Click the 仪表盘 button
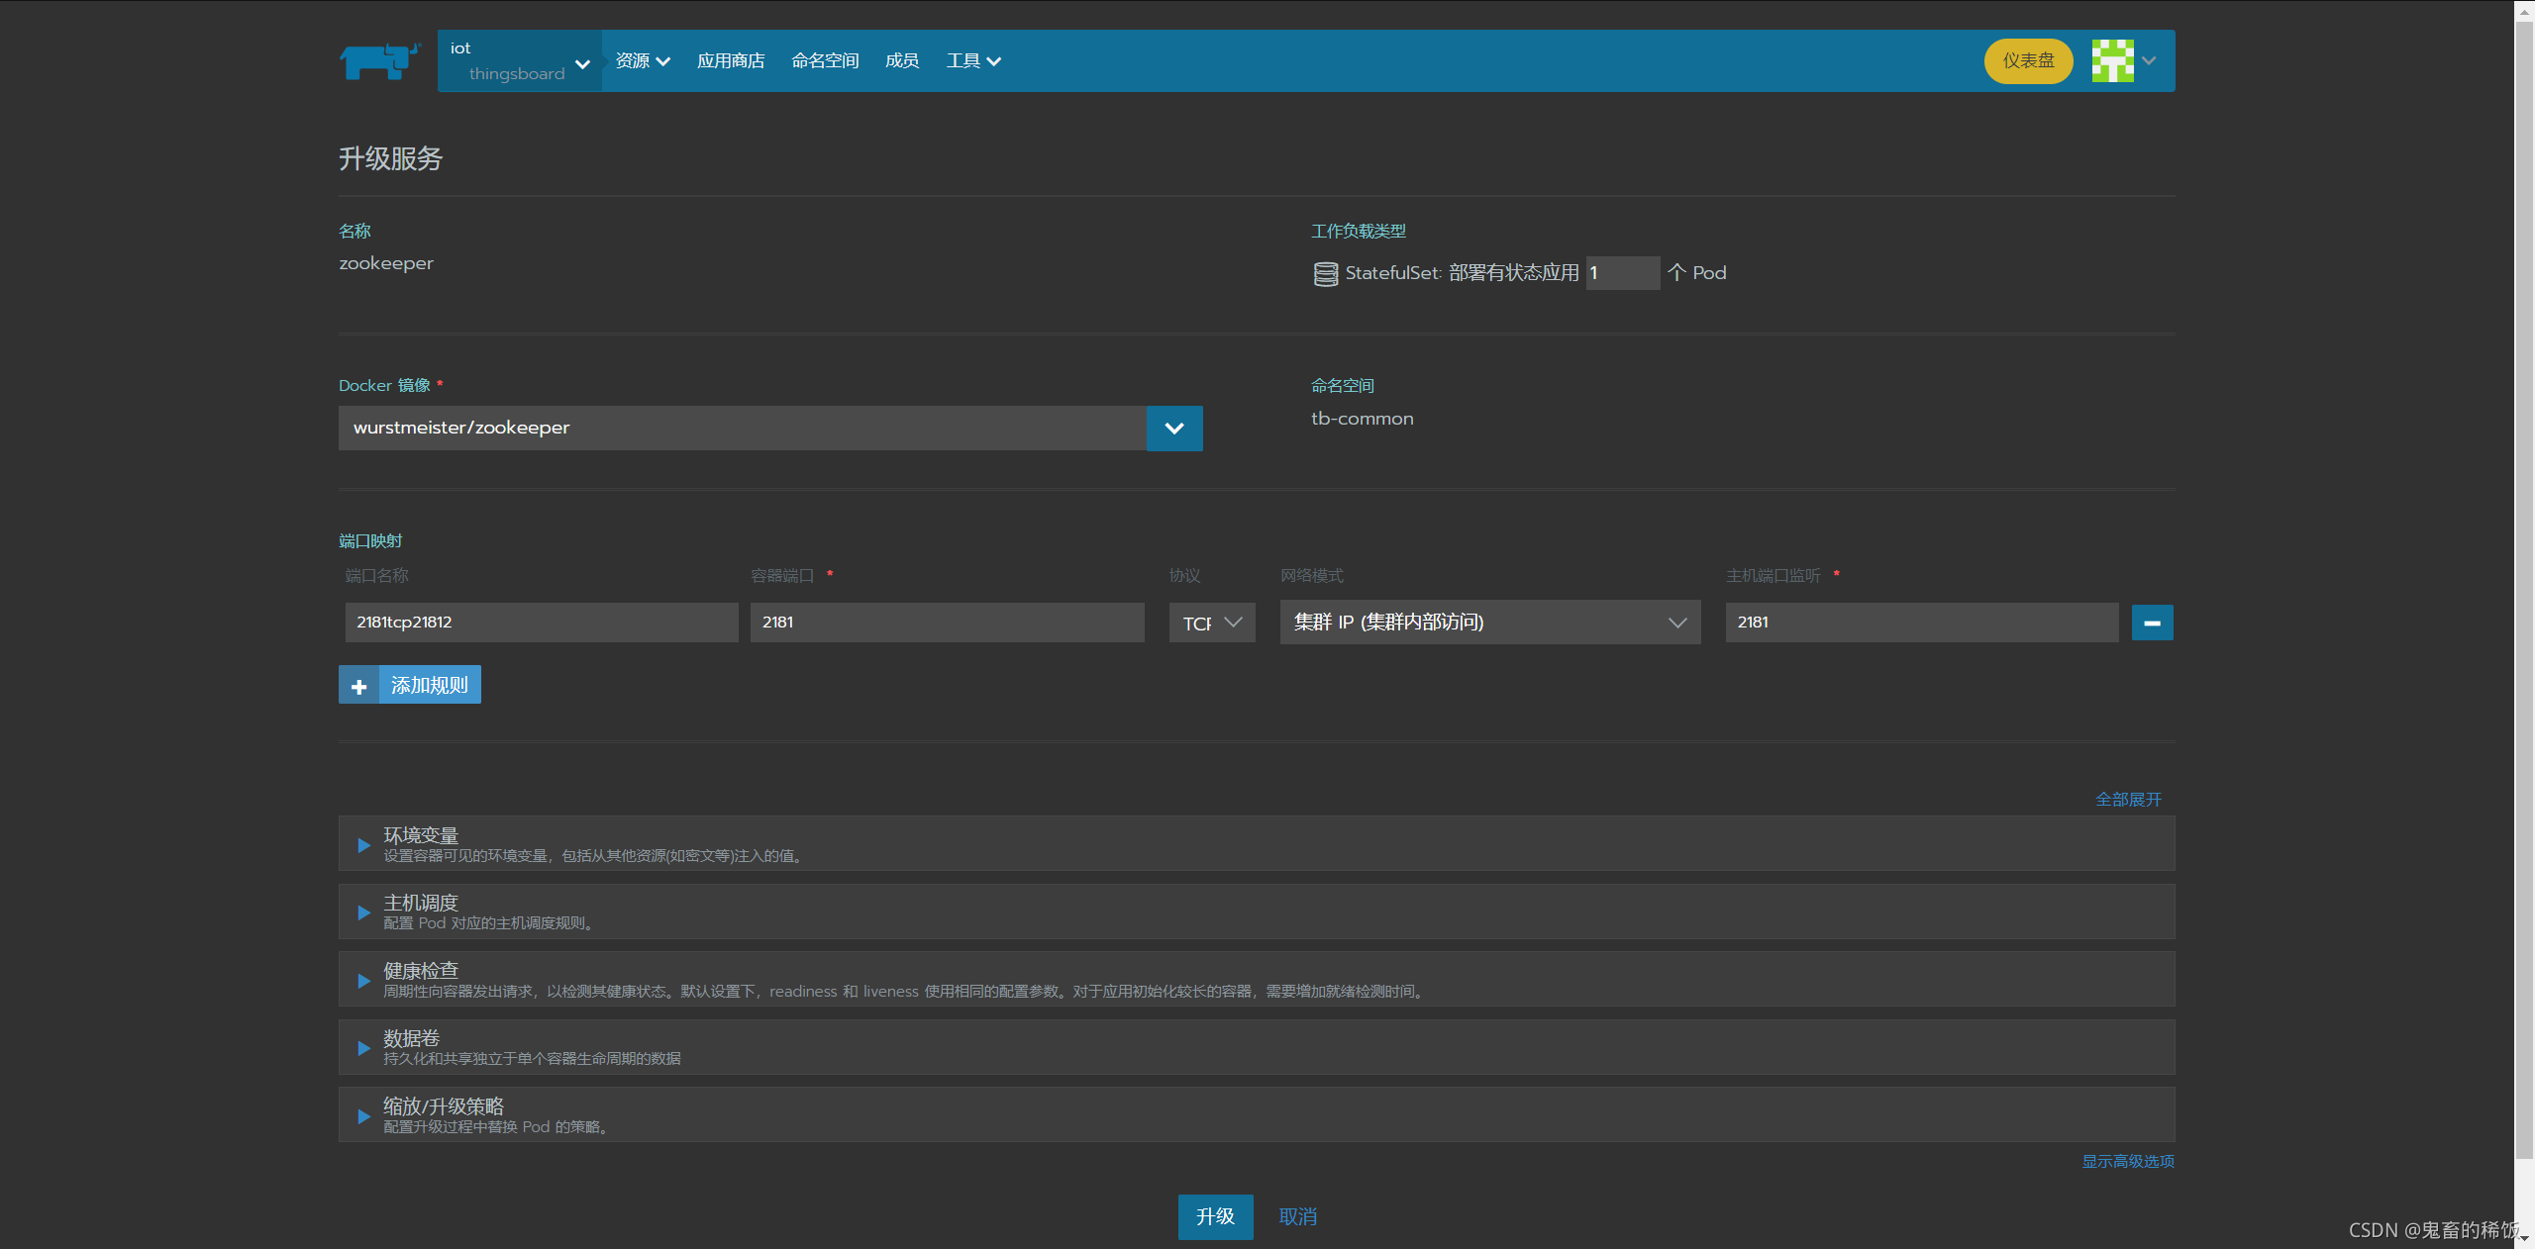Viewport: 2535px width, 1249px height. (x=2028, y=60)
